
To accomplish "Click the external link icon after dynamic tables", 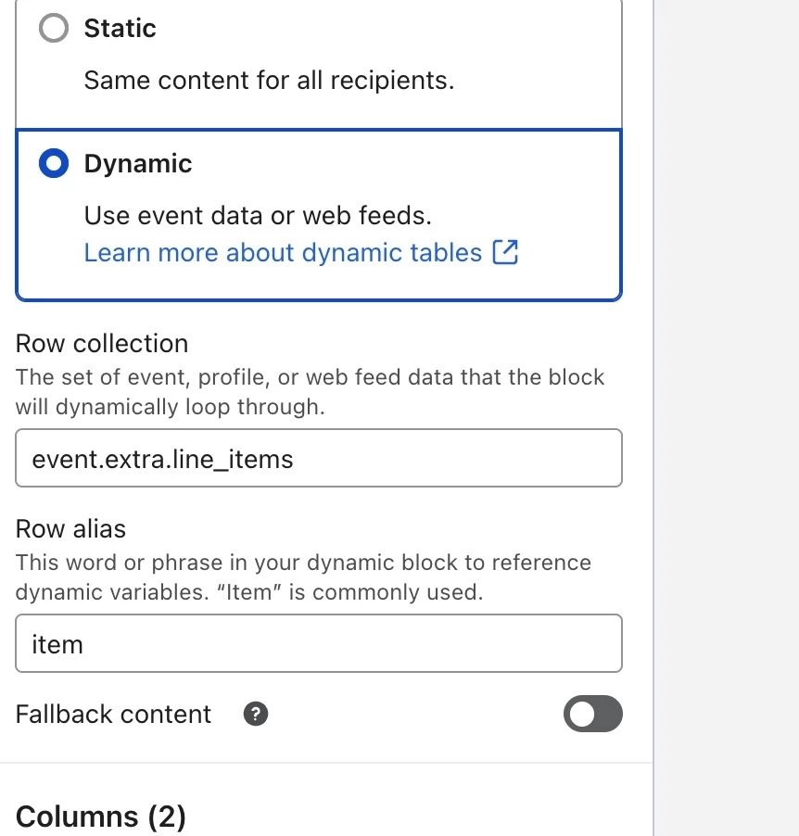I will (505, 252).
